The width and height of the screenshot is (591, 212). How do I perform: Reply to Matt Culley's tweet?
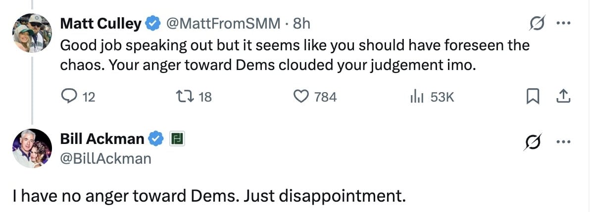(78, 97)
